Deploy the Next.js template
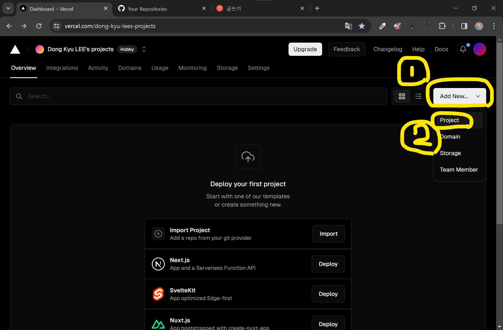This screenshot has width=503, height=330. click(328, 264)
